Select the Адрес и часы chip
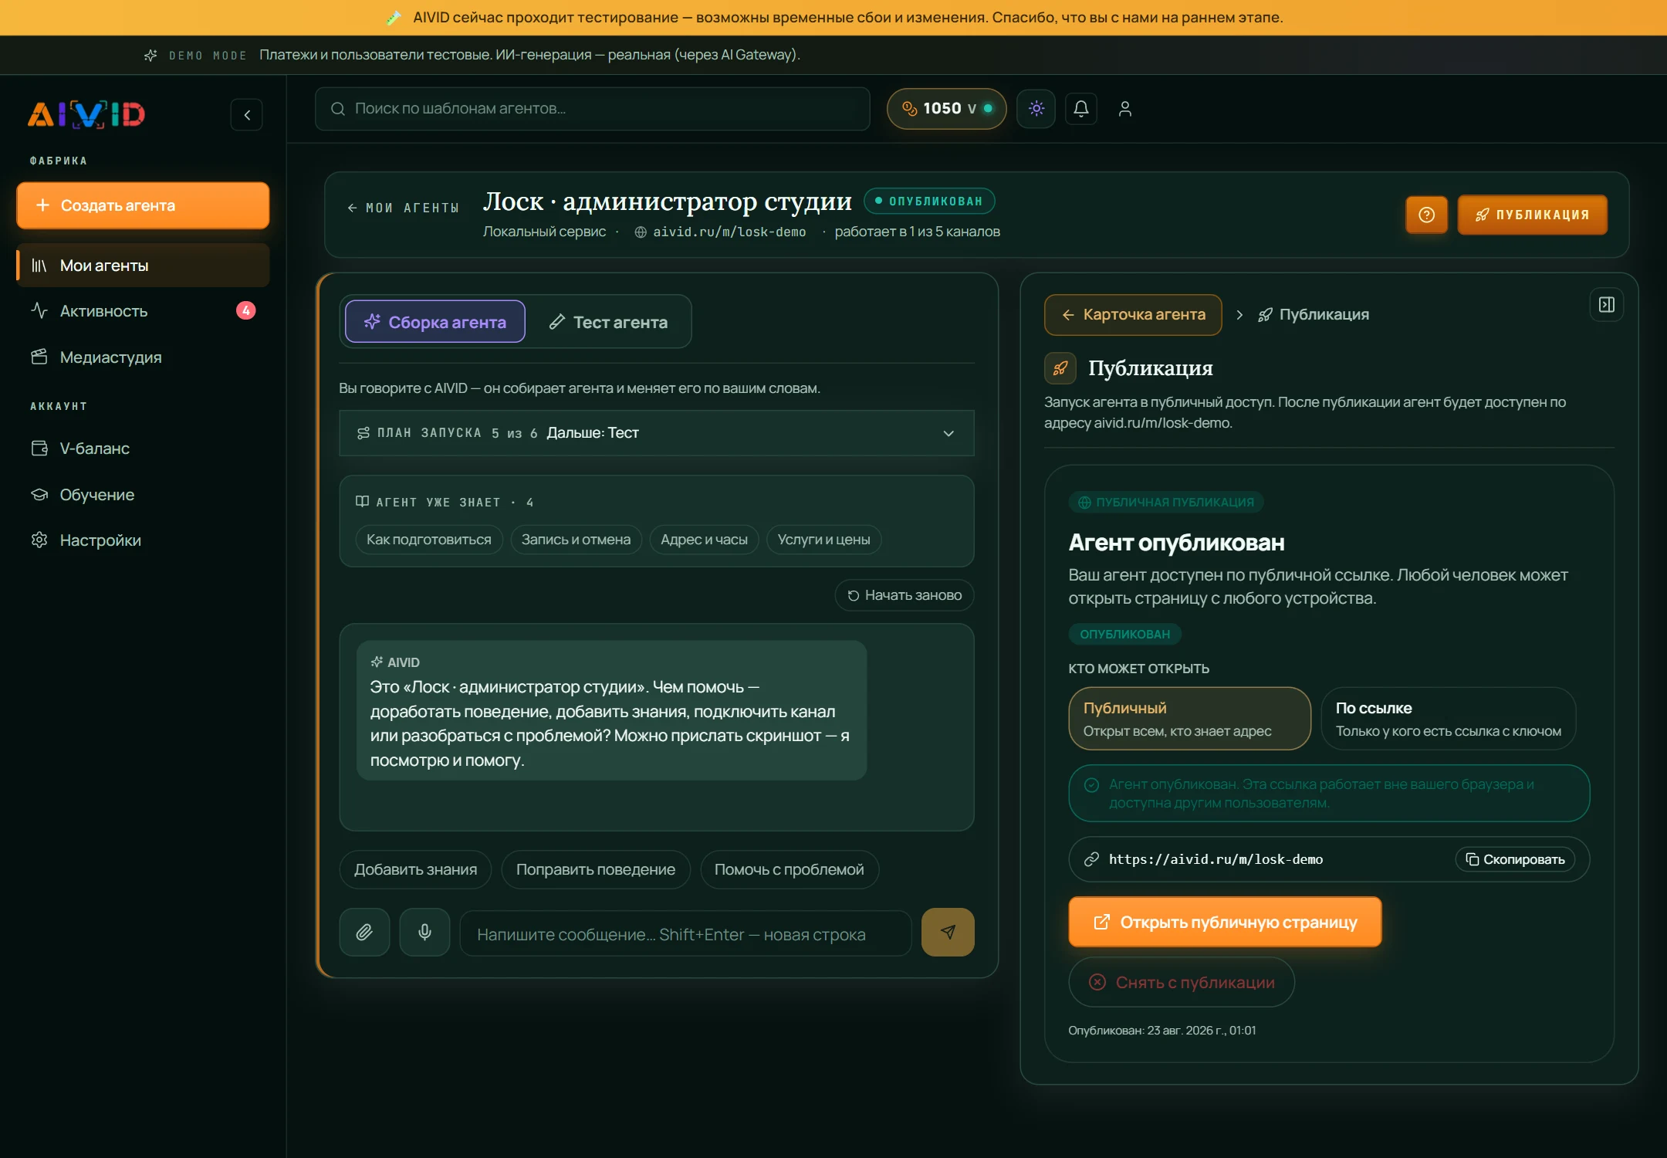This screenshot has height=1158, width=1667. (704, 540)
